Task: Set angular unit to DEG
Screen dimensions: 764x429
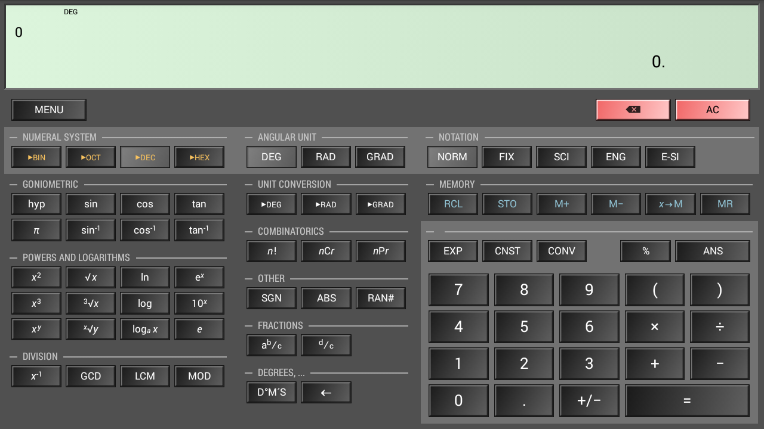Action: (272, 157)
